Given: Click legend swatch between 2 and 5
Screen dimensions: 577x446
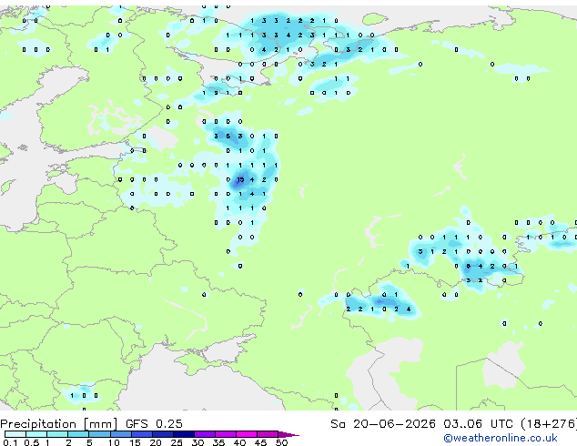Looking at the screenshot, I should [x=78, y=434].
